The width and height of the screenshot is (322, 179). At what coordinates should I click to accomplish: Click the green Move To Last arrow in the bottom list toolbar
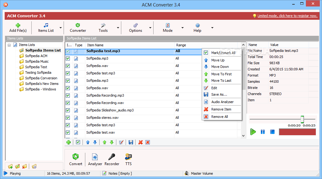pos(112,142)
